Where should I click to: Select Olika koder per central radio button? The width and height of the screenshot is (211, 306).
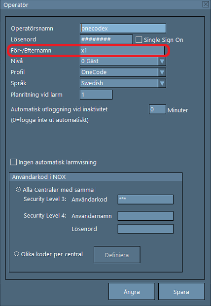[17, 254]
